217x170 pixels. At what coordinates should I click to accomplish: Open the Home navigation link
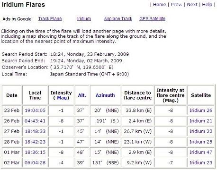tap(160, 5)
